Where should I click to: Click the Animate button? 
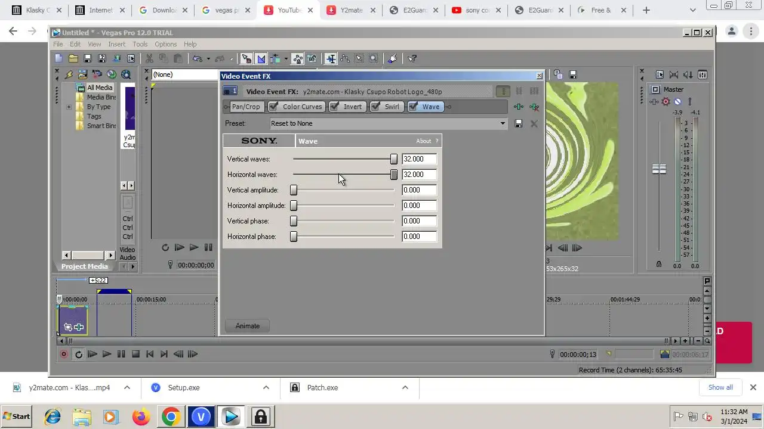[x=248, y=326]
